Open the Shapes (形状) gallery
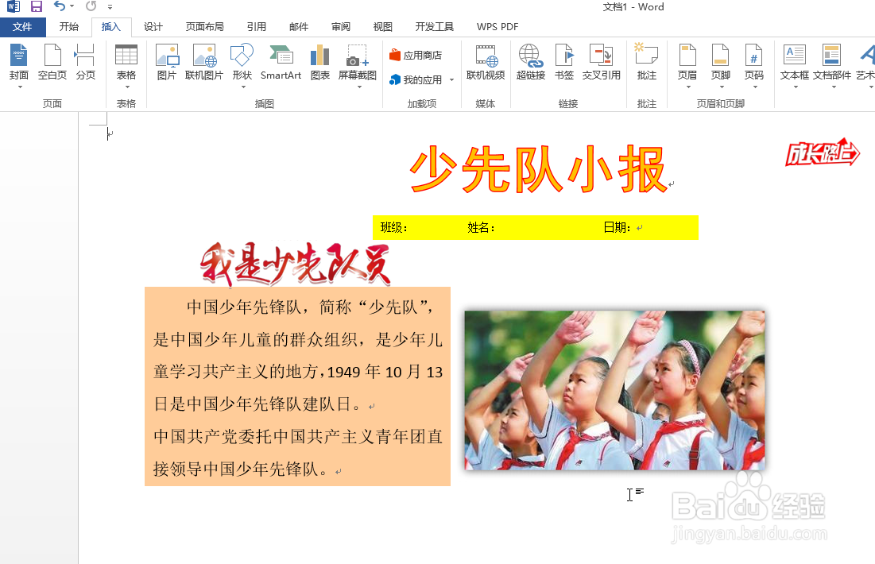 pyautogui.click(x=242, y=56)
